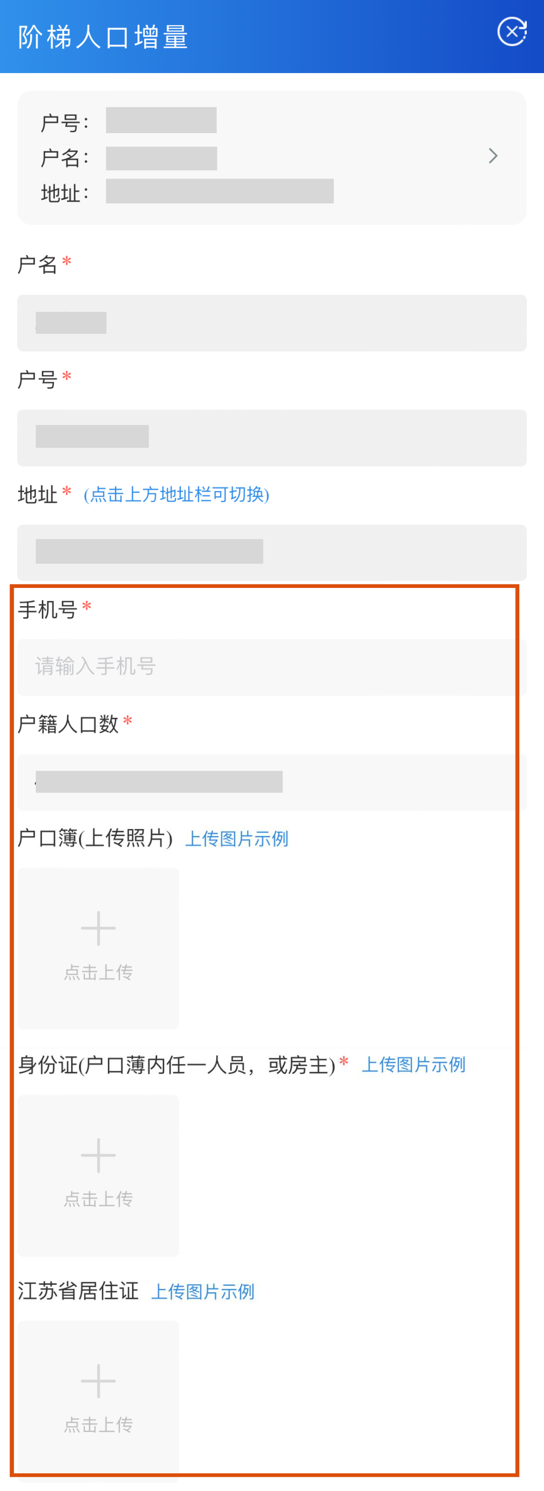Click the plus icon under 户口簿 upload
The width and height of the screenshot is (544, 1491).
(x=98, y=928)
